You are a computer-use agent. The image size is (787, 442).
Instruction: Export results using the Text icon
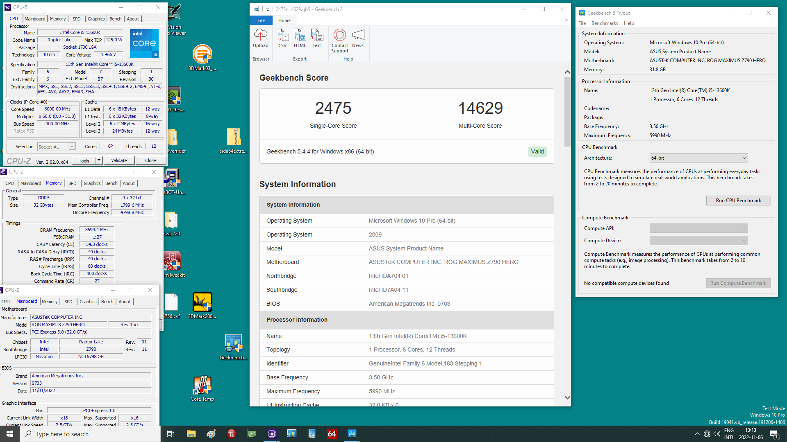pos(317,38)
